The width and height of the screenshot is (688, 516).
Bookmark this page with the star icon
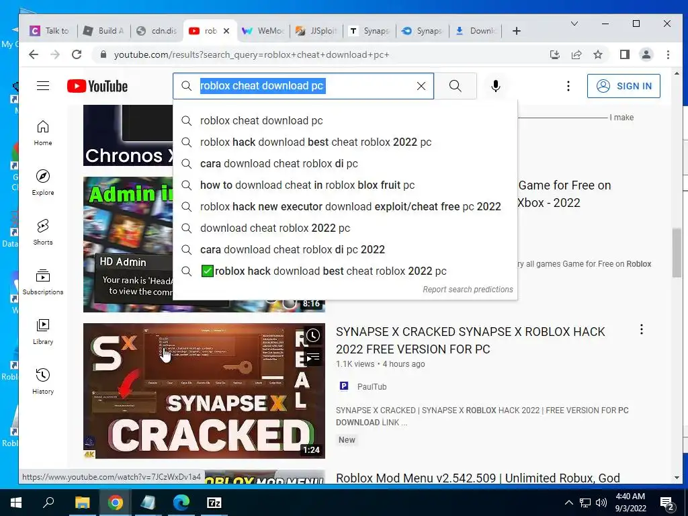click(597, 55)
